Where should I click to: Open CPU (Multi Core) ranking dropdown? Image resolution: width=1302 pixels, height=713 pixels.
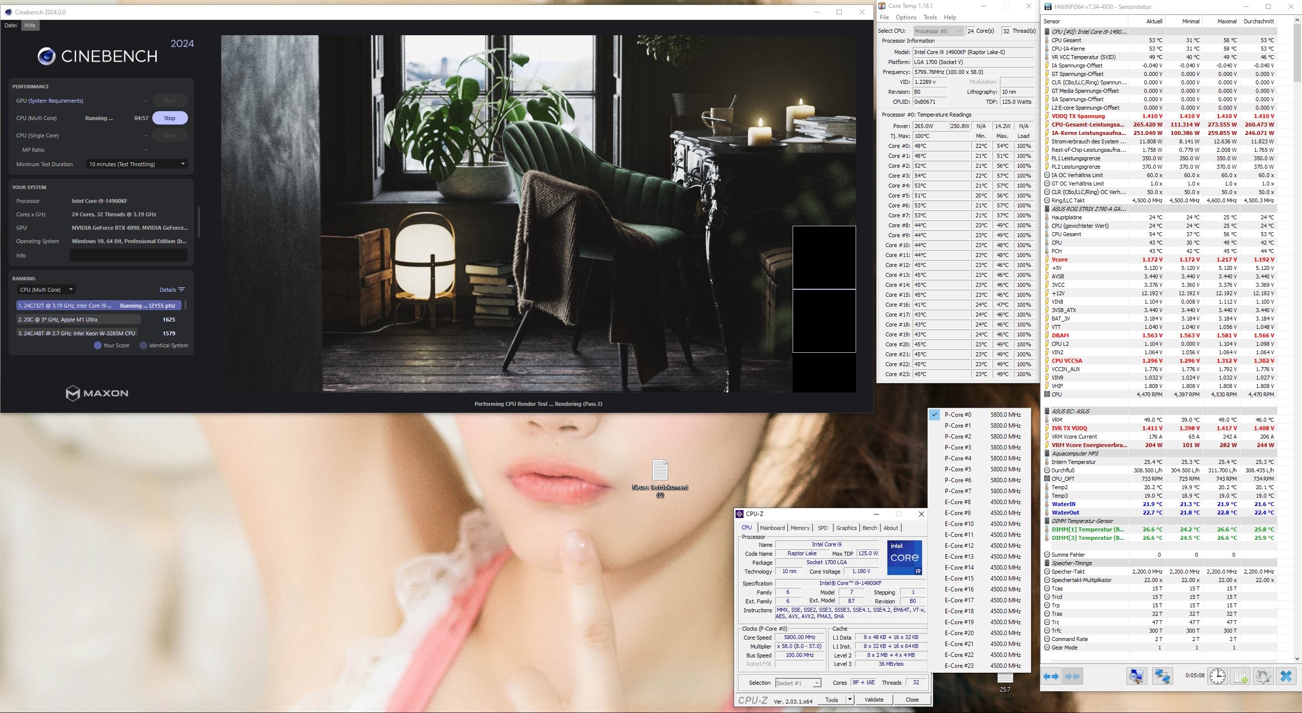click(x=46, y=290)
